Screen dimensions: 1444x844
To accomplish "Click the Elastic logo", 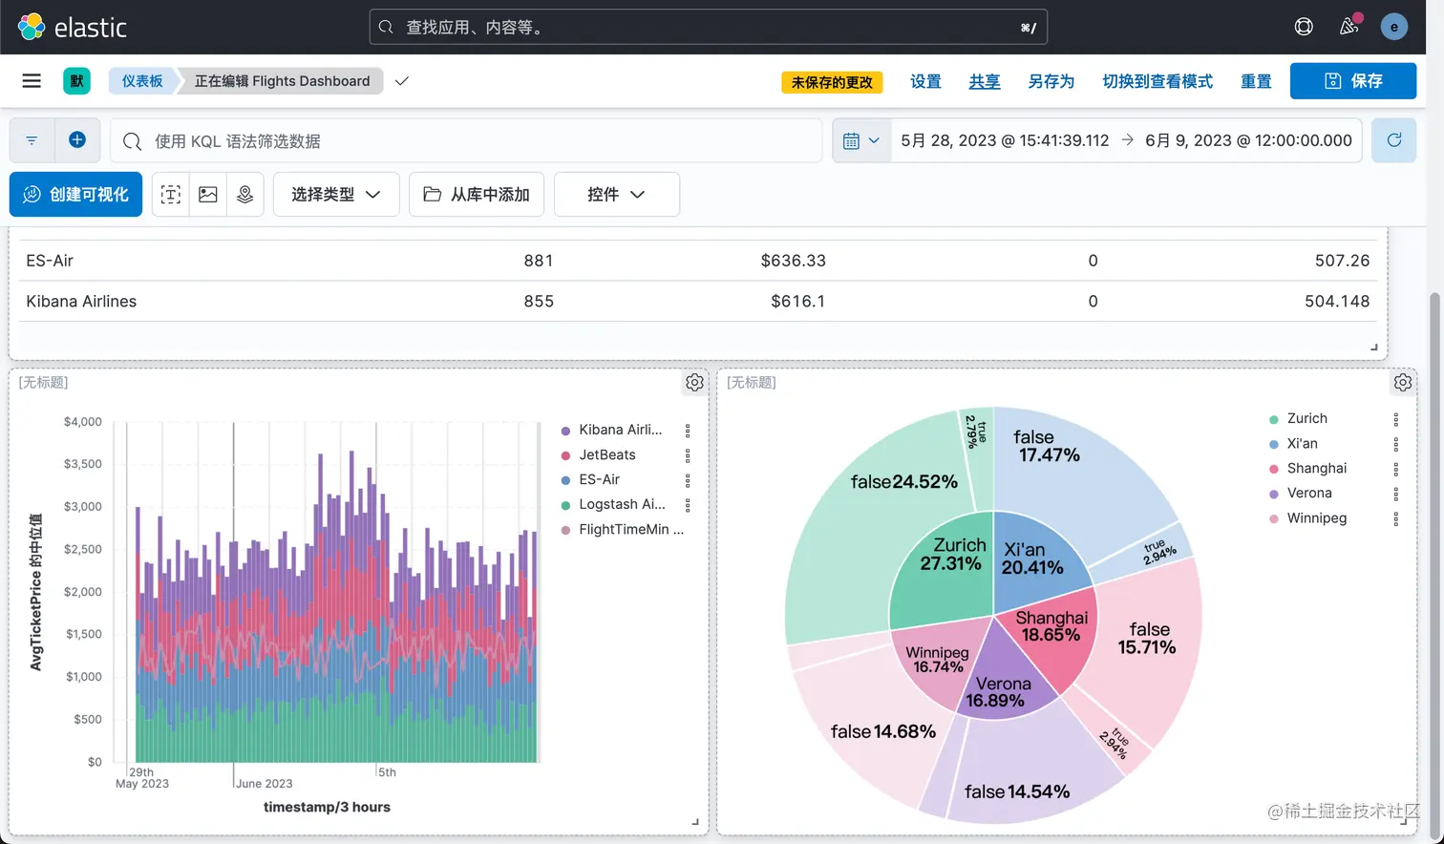I will coord(73,27).
